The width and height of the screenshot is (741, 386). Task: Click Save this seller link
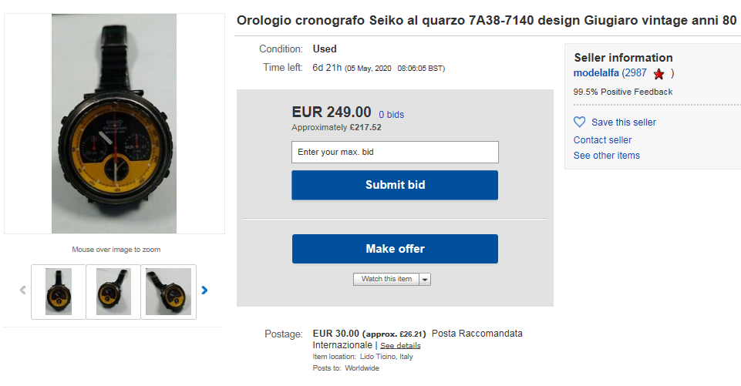(x=623, y=123)
